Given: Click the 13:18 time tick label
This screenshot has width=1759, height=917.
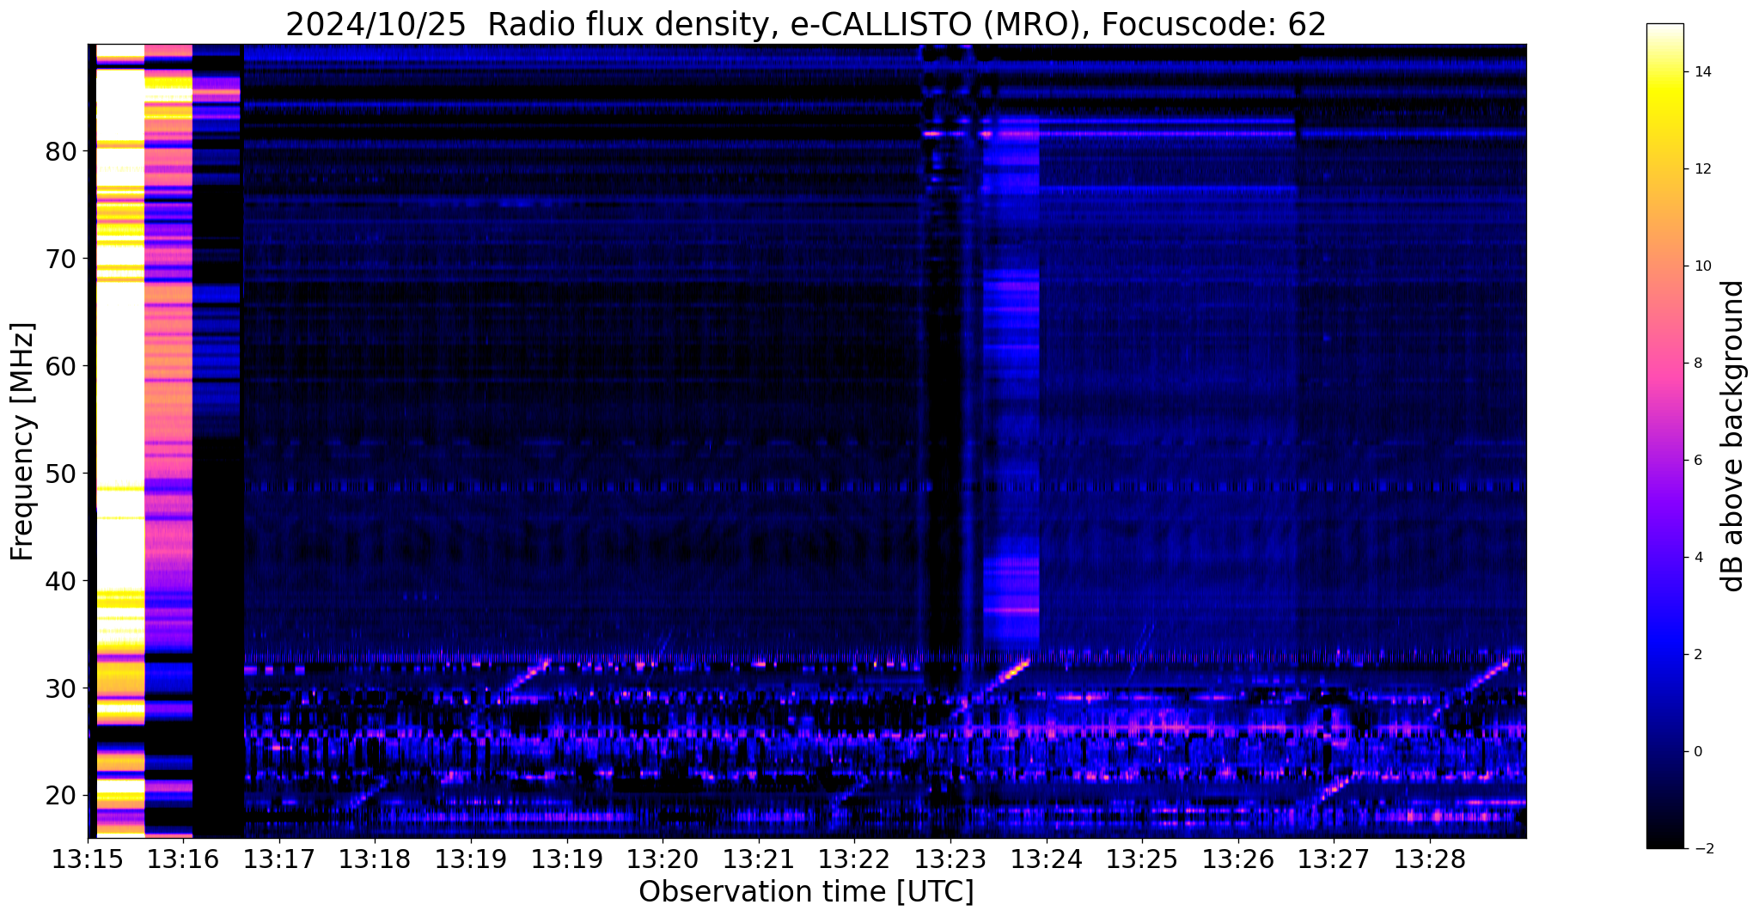Looking at the screenshot, I should (x=376, y=859).
